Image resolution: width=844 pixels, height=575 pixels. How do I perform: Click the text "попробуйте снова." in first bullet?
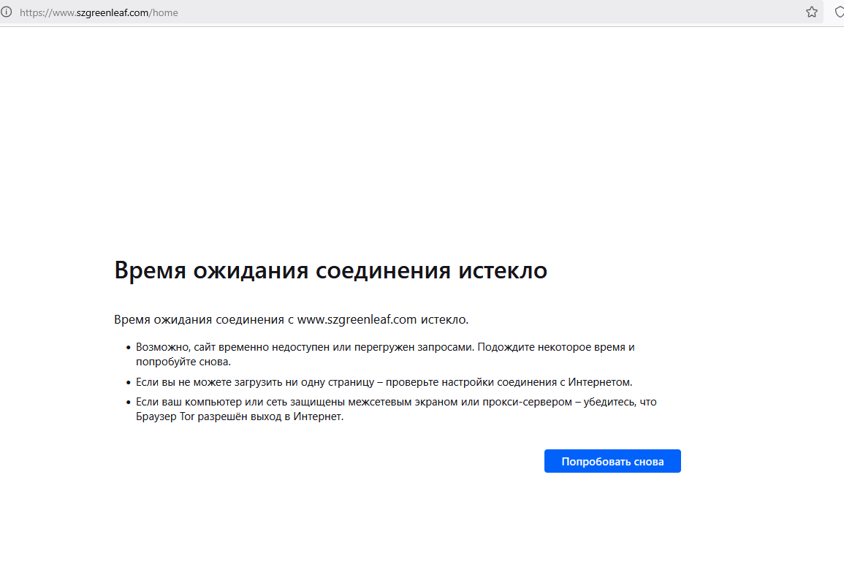coord(183,362)
